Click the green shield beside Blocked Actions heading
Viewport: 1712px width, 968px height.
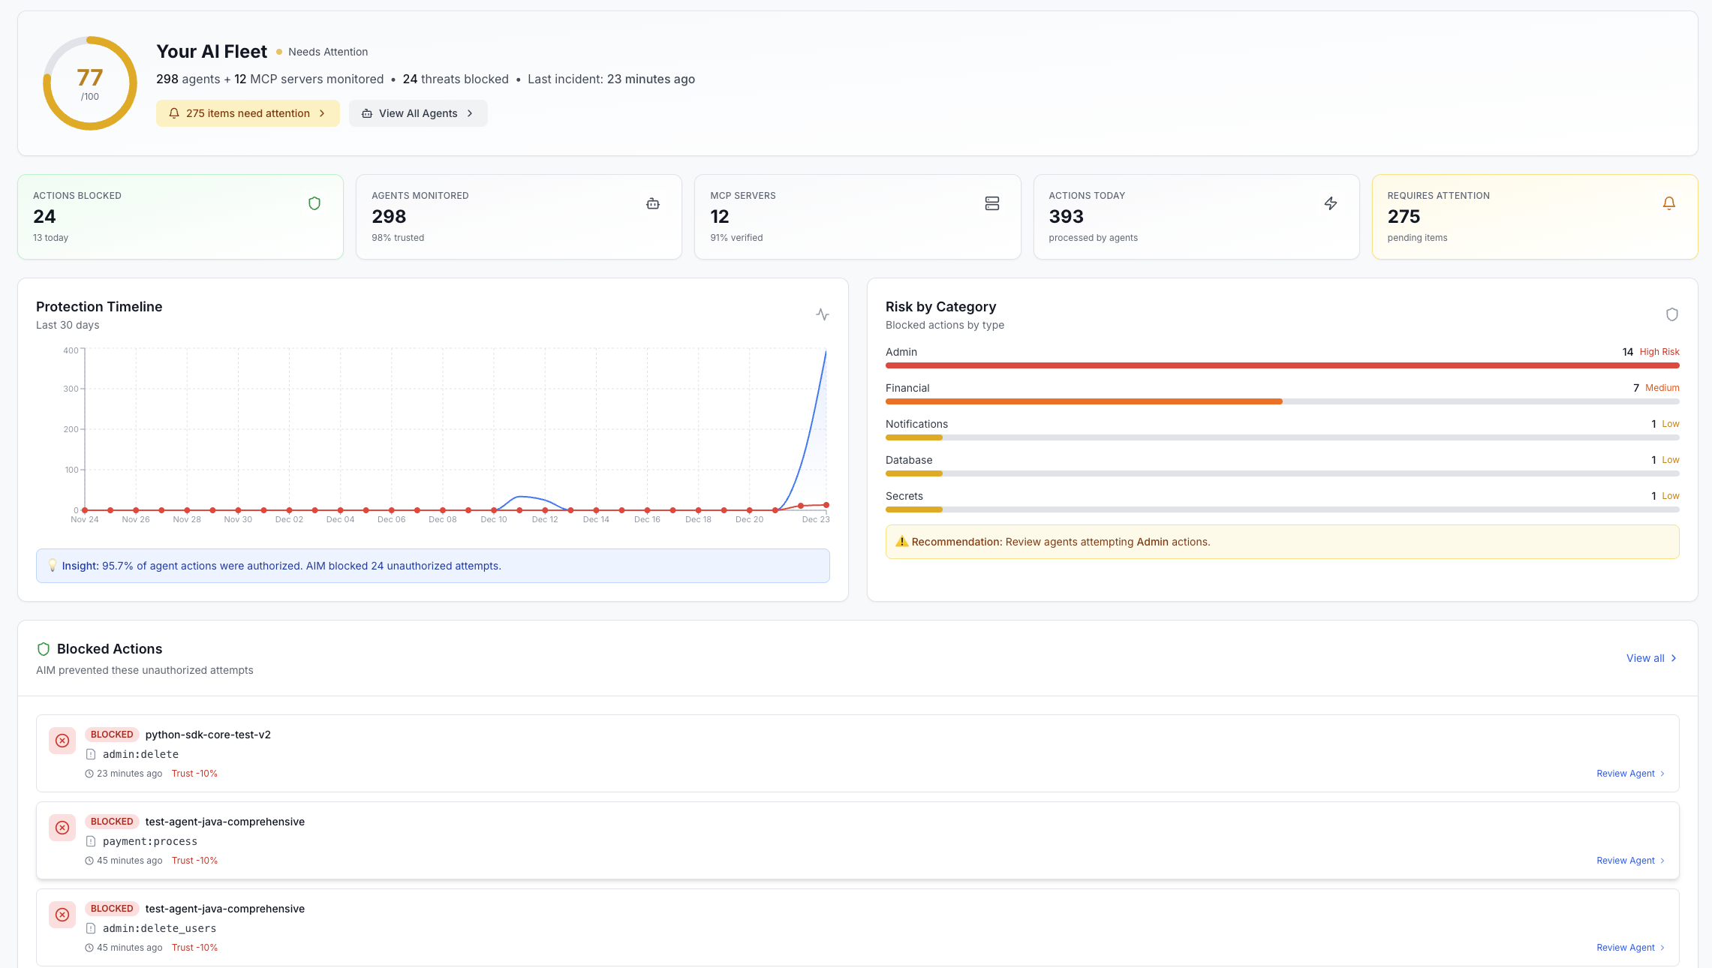pyautogui.click(x=44, y=648)
